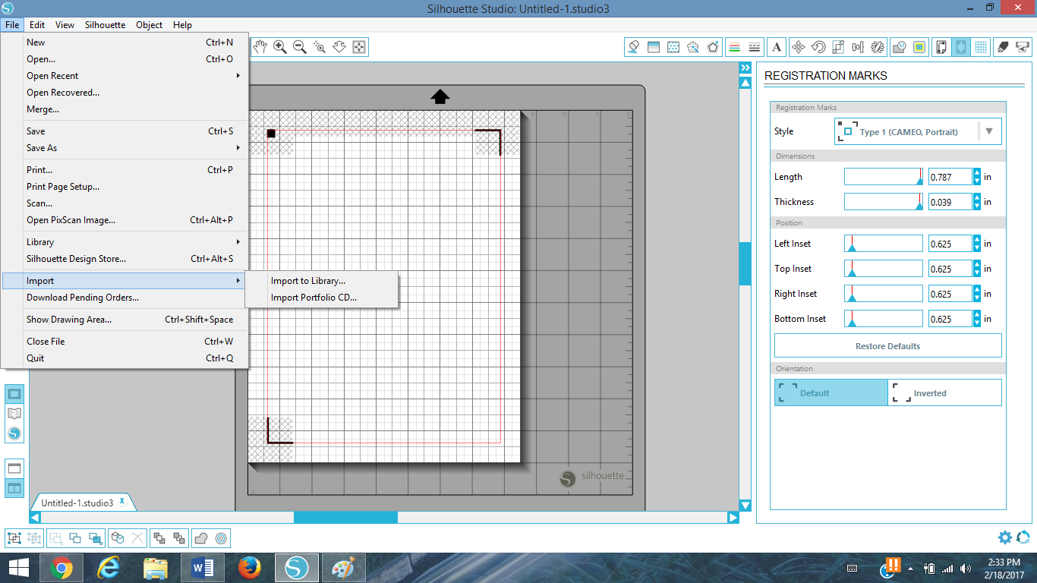Open the move arrows panel

(x=798, y=47)
